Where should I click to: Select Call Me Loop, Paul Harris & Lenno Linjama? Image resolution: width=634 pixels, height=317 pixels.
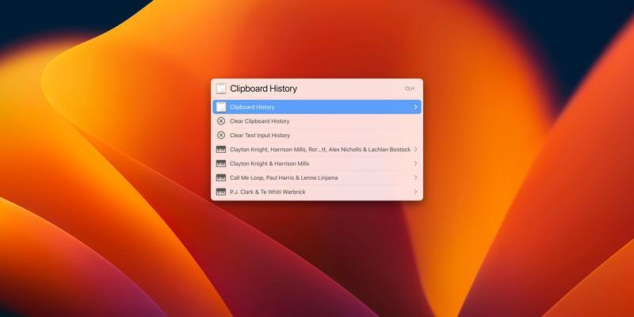pyautogui.click(x=317, y=178)
